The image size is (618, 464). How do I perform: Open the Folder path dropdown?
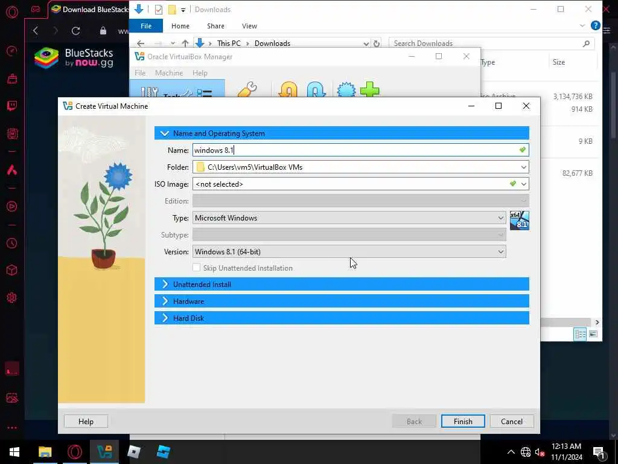pyautogui.click(x=523, y=167)
